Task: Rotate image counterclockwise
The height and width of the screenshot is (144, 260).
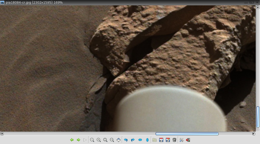Action: point(126,140)
